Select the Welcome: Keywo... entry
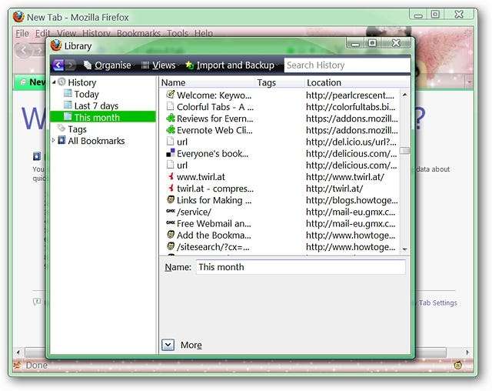Image resolution: width=492 pixels, height=391 pixels. click(x=214, y=95)
